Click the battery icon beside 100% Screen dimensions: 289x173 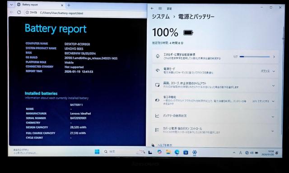[188, 33]
